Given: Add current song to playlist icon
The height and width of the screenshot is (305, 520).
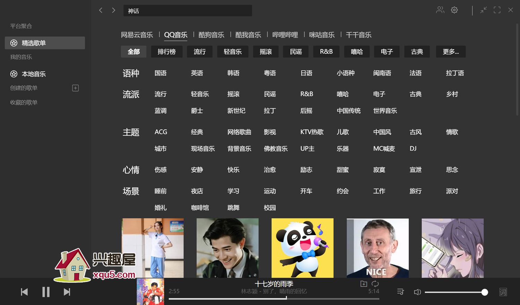Looking at the screenshot, I should [x=364, y=284].
